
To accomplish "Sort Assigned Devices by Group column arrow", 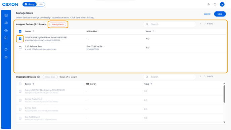I will tap(153, 31).
